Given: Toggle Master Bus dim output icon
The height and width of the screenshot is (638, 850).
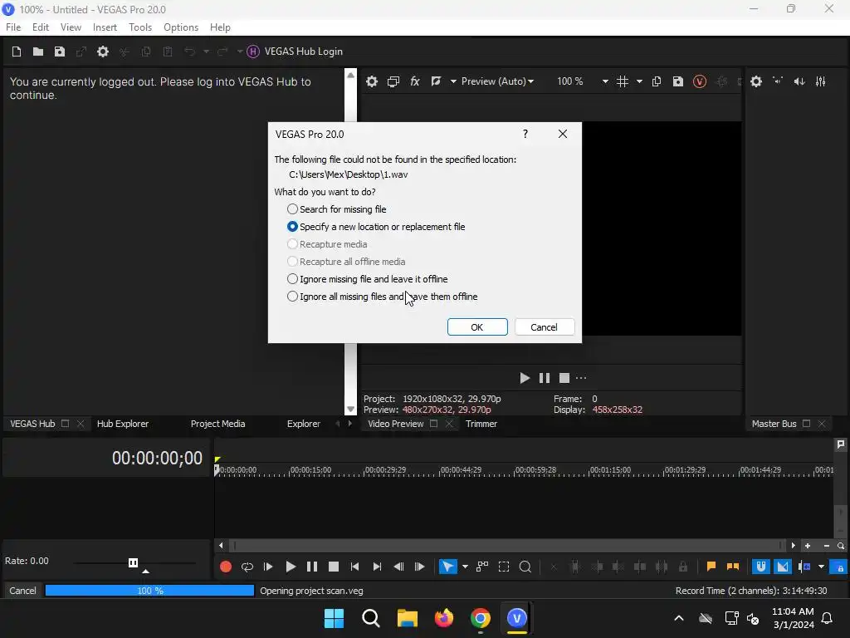Looking at the screenshot, I should 799,81.
